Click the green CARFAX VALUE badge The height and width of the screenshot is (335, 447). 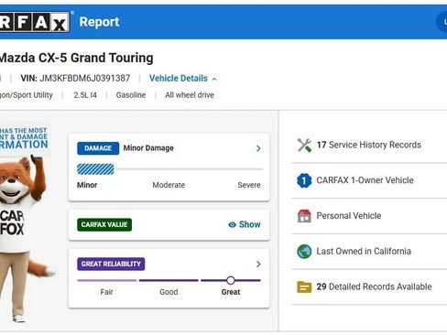click(x=104, y=224)
